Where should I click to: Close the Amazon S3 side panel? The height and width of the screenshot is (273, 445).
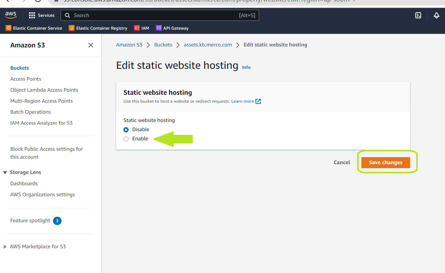[91, 45]
